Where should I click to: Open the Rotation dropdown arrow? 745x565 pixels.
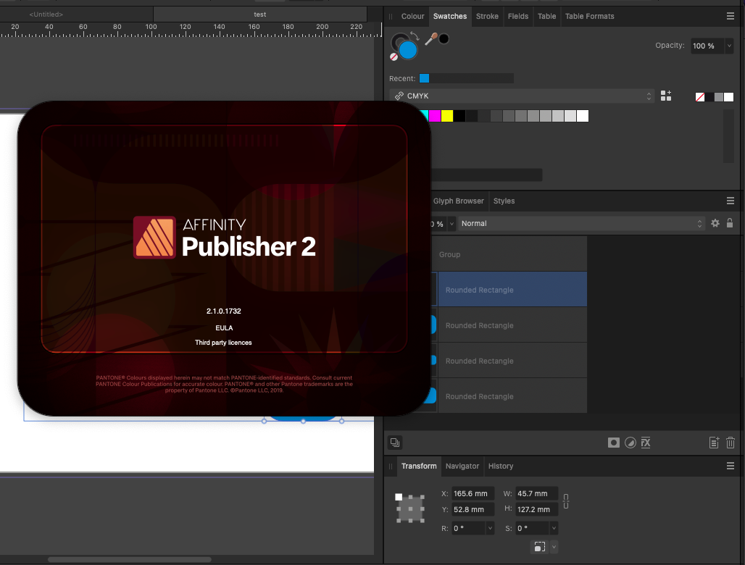click(x=490, y=529)
